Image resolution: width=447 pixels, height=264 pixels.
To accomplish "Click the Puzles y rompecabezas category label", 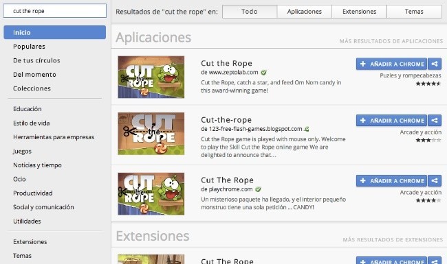I will coord(411,75).
